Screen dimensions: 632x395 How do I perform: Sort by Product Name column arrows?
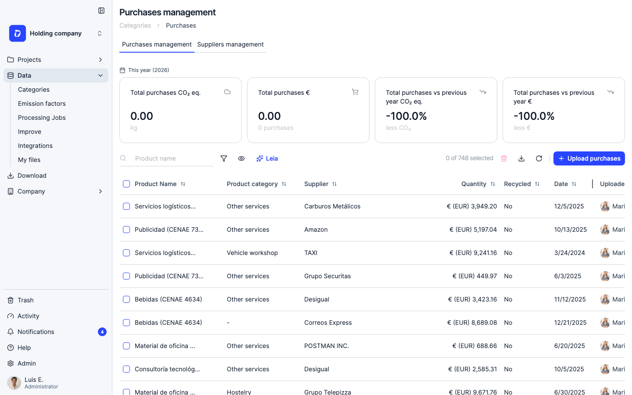point(183,184)
